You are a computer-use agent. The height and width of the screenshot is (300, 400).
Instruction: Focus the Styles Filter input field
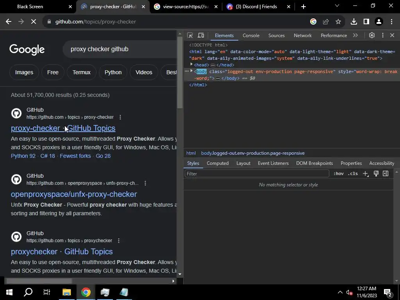coord(257,174)
